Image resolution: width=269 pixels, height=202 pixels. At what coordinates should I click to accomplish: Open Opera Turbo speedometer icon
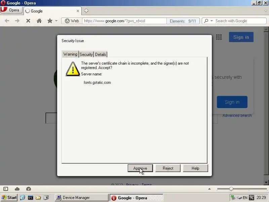tap(29, 189)
